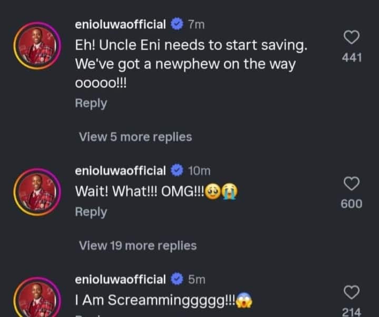Screen dimensions: 379x317
Task: Reply to the 'Wait! What!!! OMG!!!' comment
Action: tap(91, 212)
